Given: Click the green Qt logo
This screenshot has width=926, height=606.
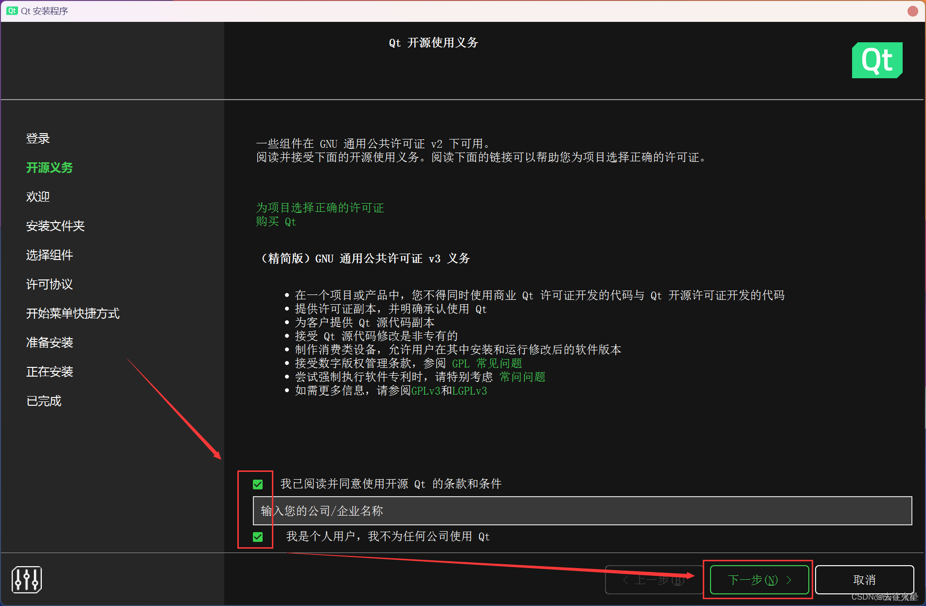Looking at the screenshot, I should [877, 60].
